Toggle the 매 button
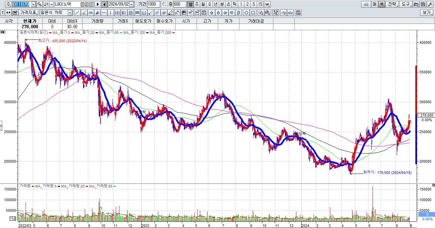 pos(374,4)
